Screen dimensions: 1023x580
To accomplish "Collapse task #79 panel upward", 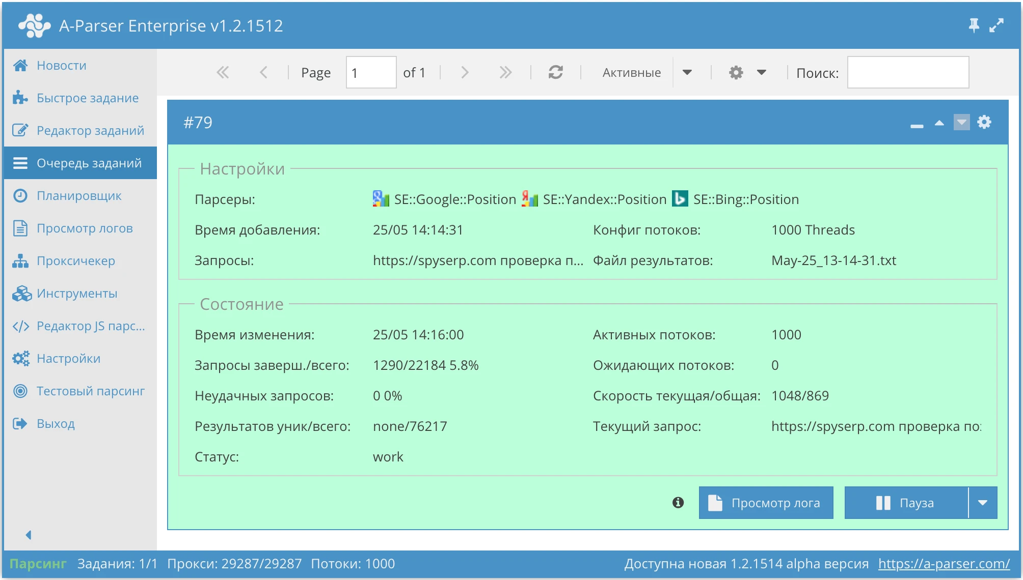I will click(939, 122).
